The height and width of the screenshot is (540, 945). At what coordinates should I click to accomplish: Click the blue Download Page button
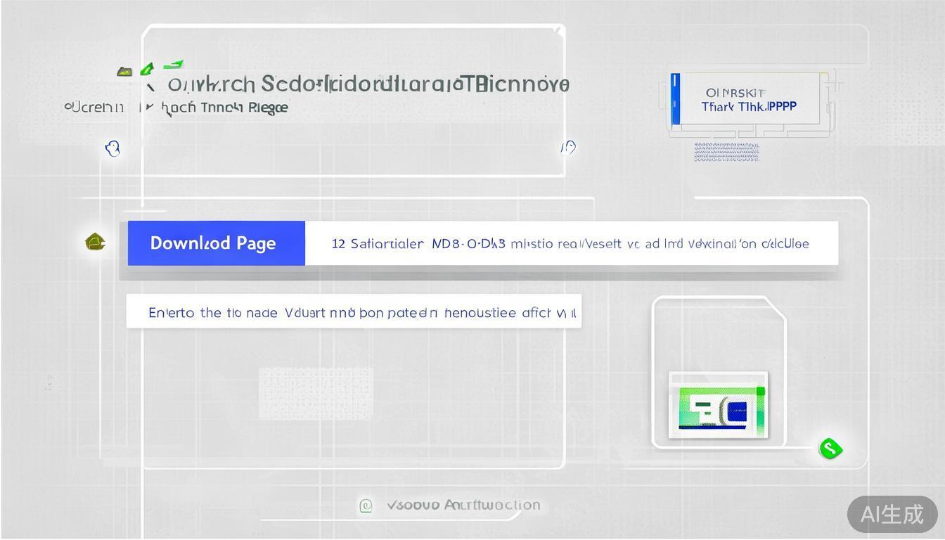tap(216, 243)
